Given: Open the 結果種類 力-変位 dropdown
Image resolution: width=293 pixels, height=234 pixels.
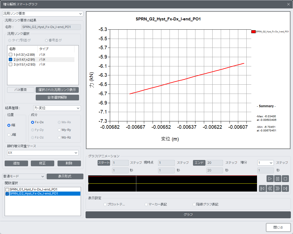Looking at the screenshot, I should pyautogui.click(x=57, y=108).
